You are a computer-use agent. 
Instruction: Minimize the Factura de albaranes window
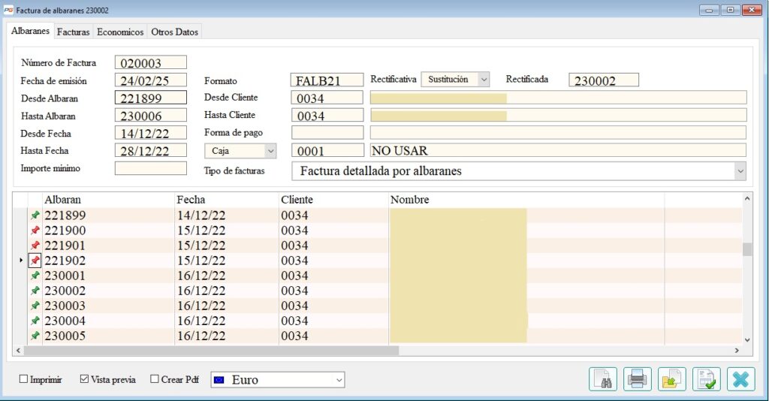[709, 10]
